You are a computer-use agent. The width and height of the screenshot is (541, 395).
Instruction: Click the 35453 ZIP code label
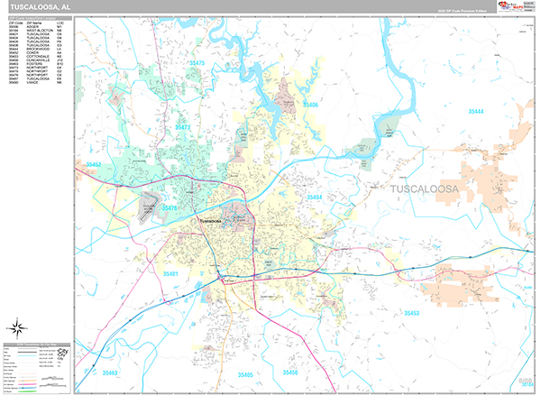coord(411,313)
